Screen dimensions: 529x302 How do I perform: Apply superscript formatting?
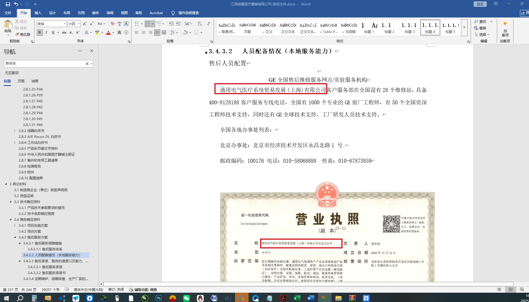78,33
